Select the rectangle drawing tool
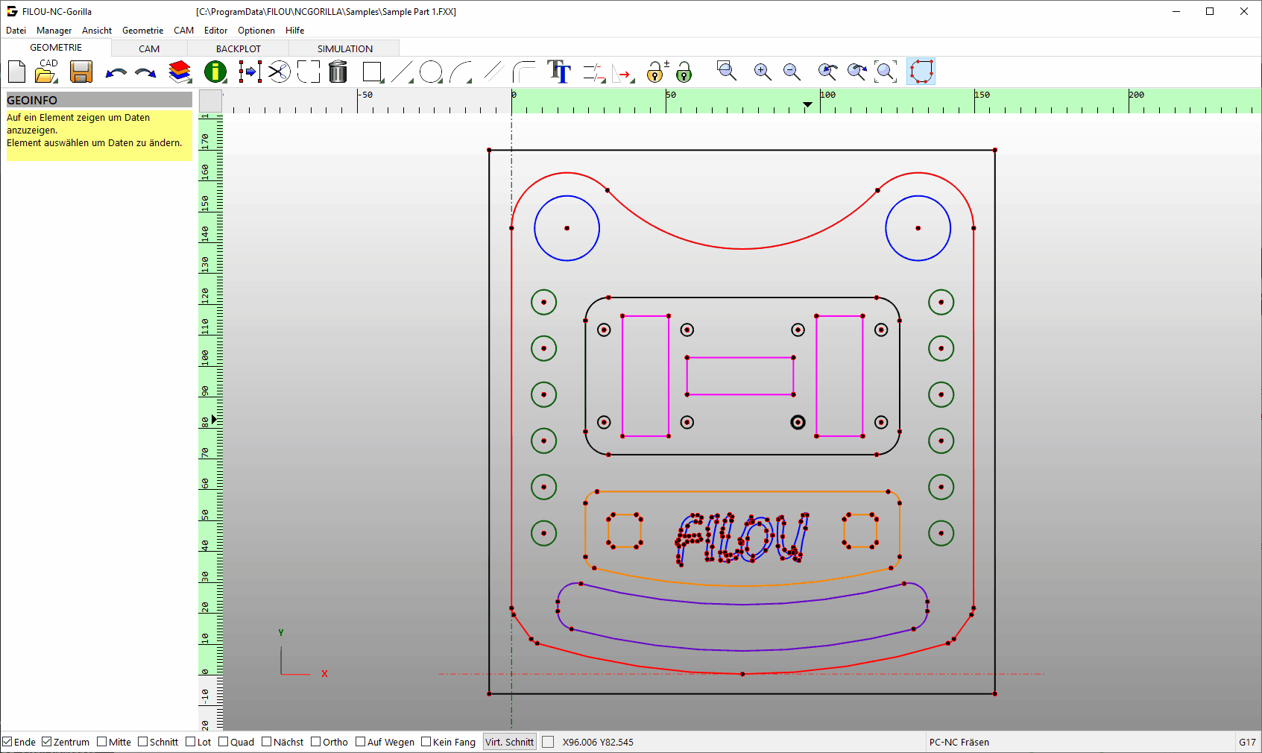The width and height of the screenshot is (1262, 753). coord(373,72)
